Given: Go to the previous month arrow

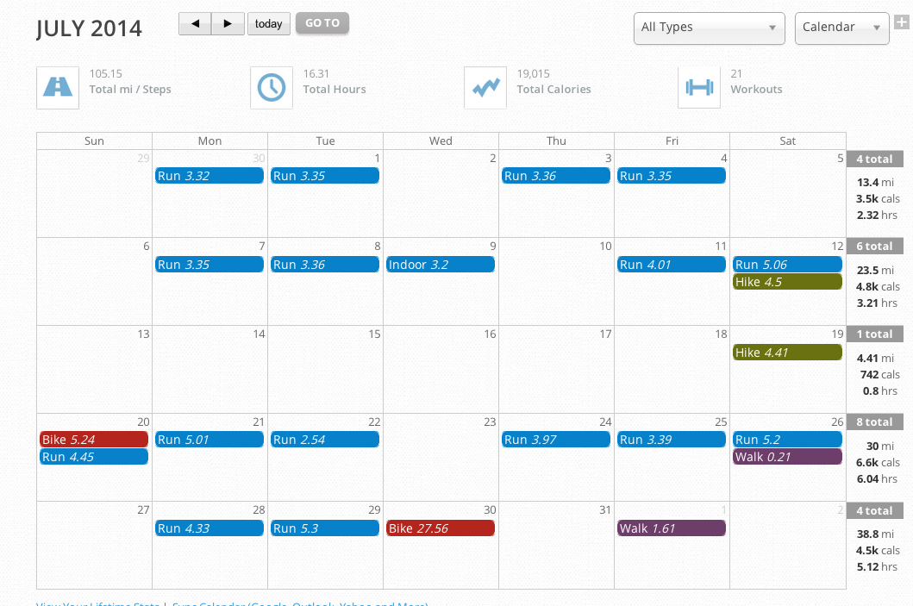Looking at the screenshot, I should pos(195,24).
